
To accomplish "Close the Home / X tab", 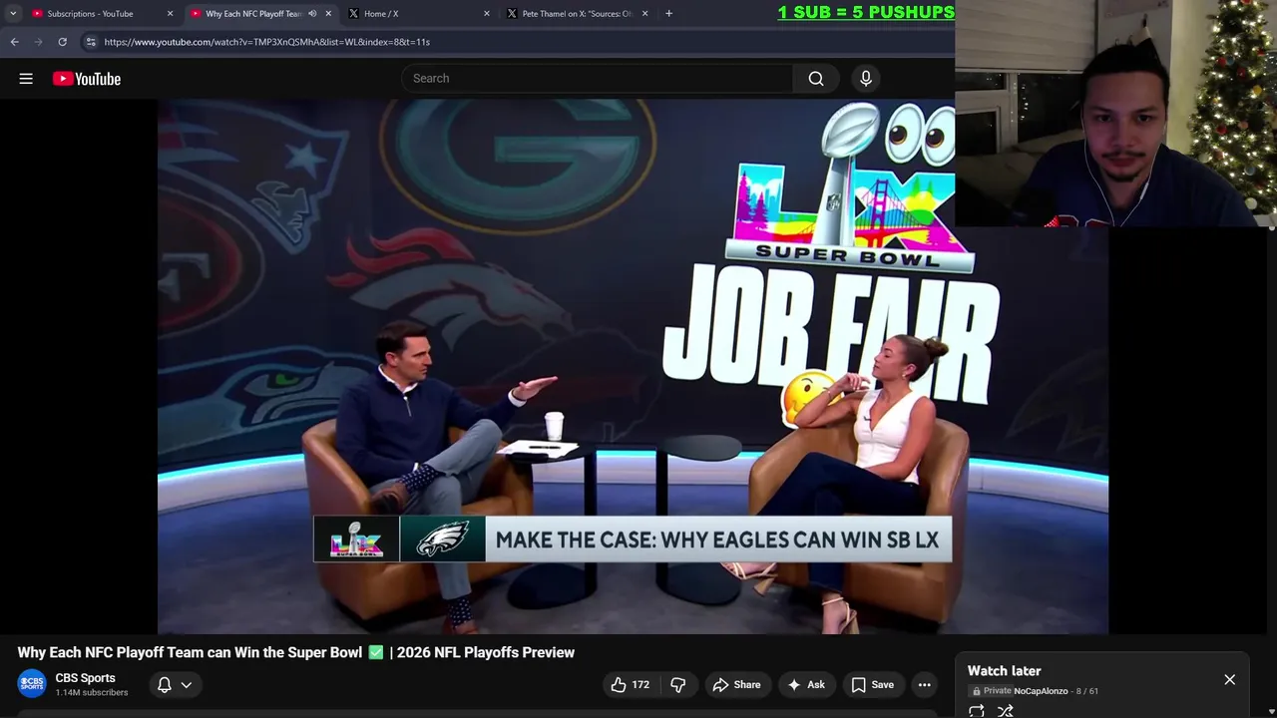I will tap(487, 14).
